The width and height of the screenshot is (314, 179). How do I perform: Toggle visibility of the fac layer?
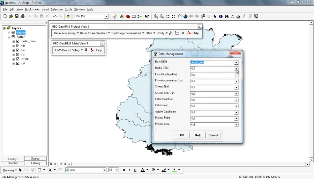[18, 50]
